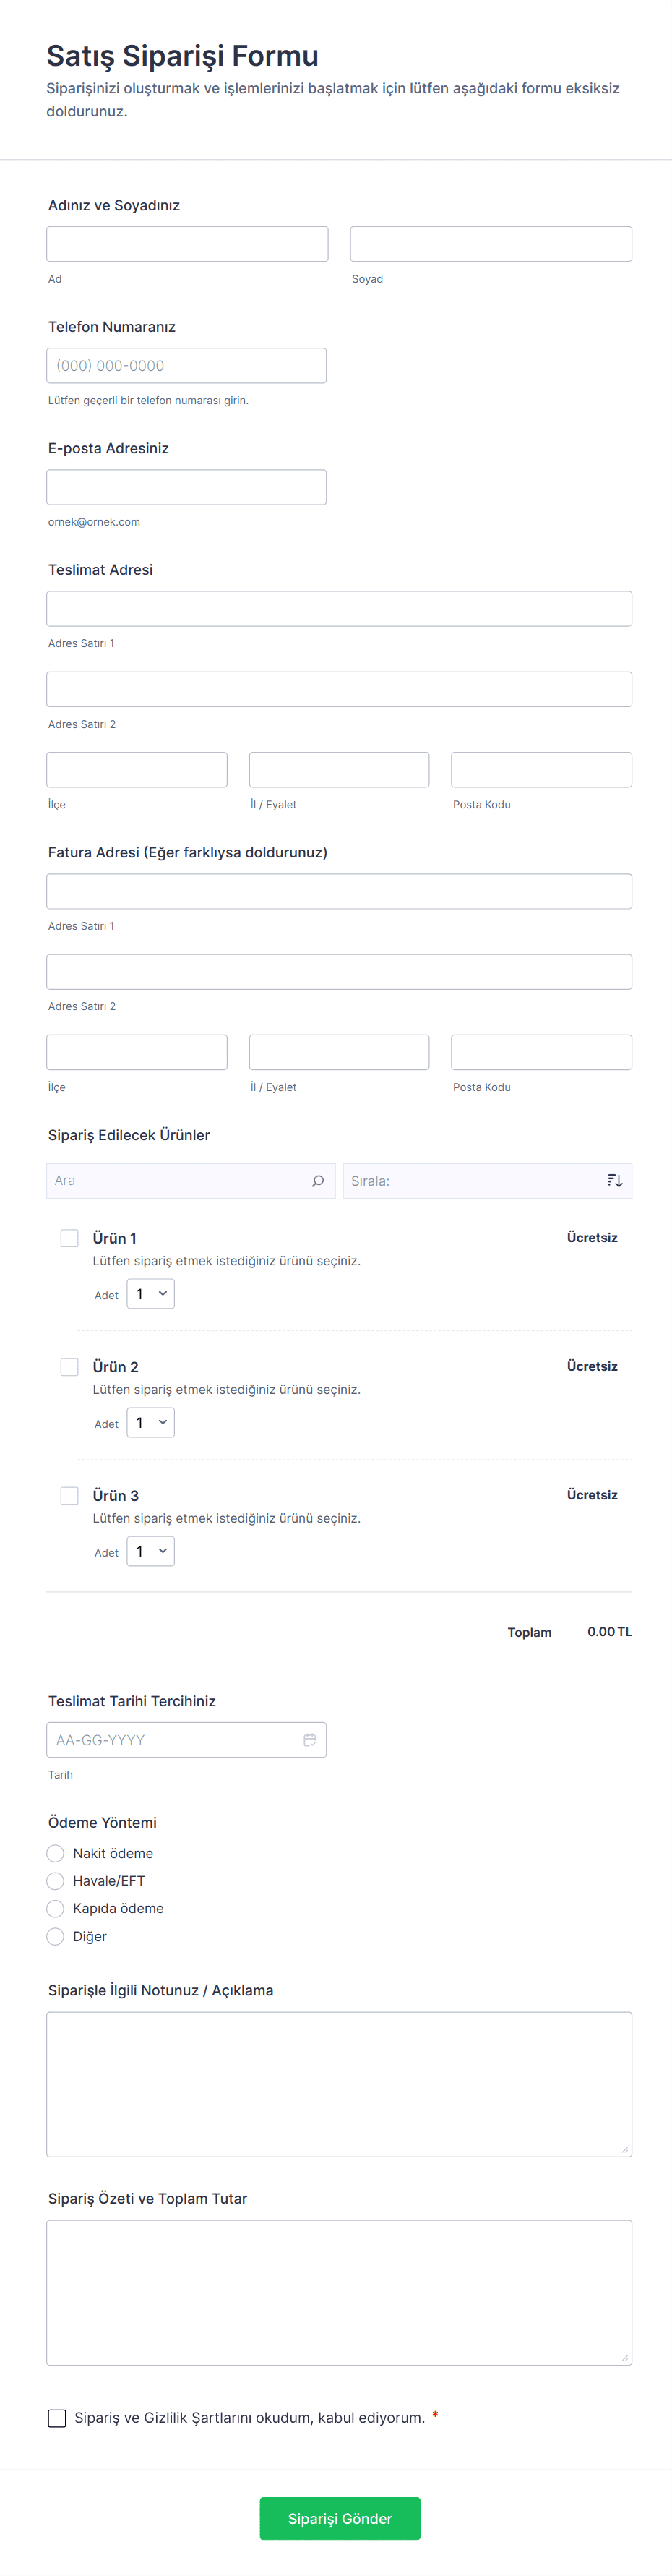Focus the Telefon Numaranız input field
The width and height of the screenshot is (672, 2576).
tap(186, 366)
